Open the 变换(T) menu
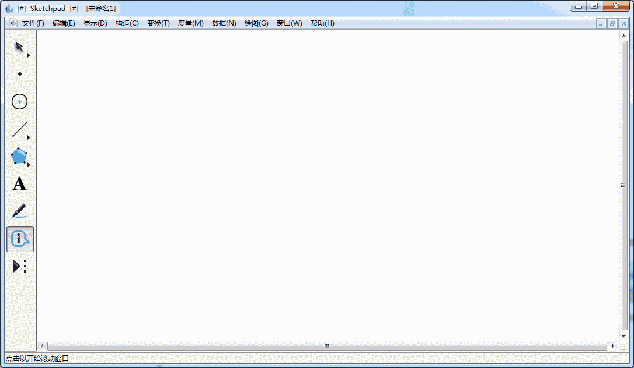The height and width of the screenshot is (368, 634). tap(159, 23)
